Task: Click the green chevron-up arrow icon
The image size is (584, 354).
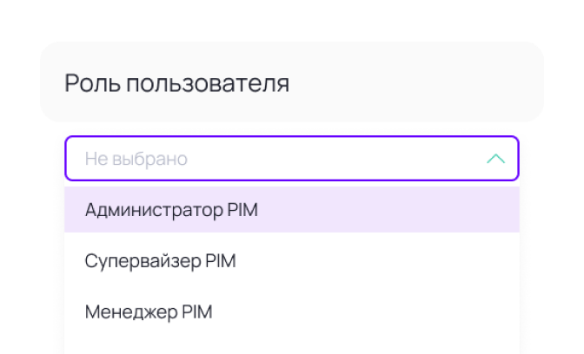Action: pyautogui.click(x=495, y=159)
